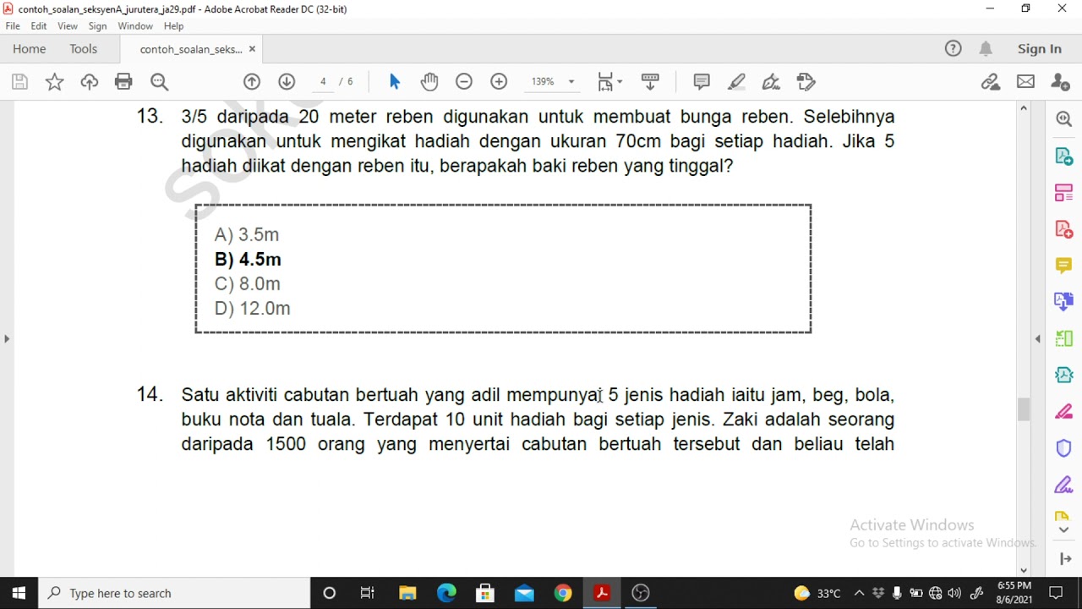Edit the current page number field
1082x609 pixels.
click(323, 82)
